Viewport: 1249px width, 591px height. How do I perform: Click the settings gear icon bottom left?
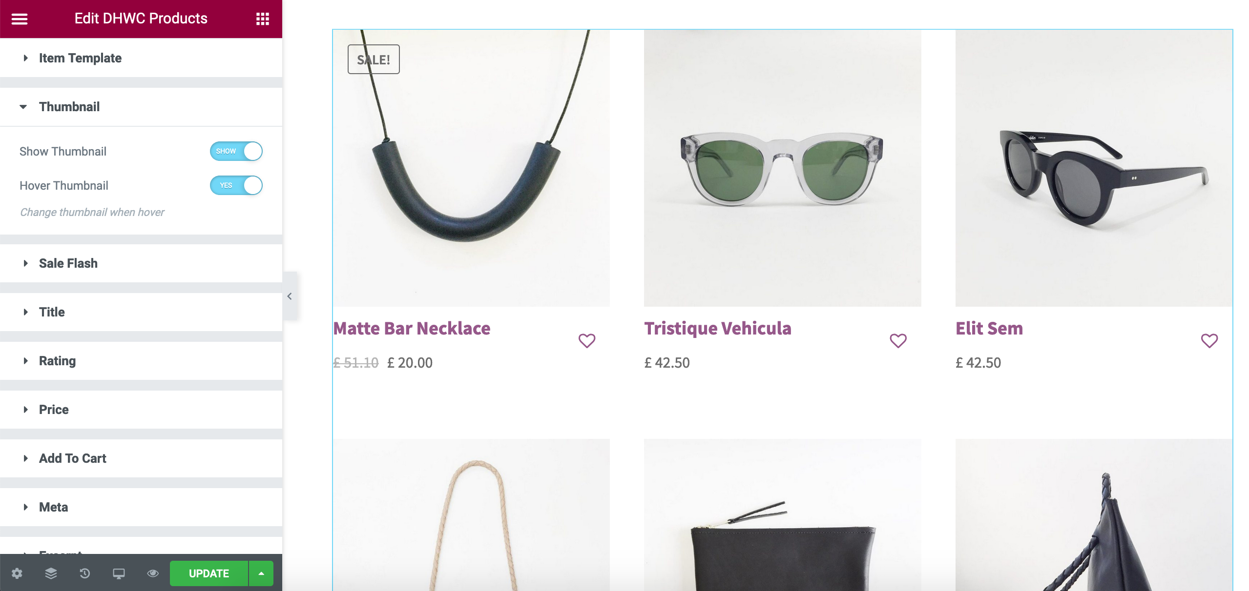(x=16, y=572)
